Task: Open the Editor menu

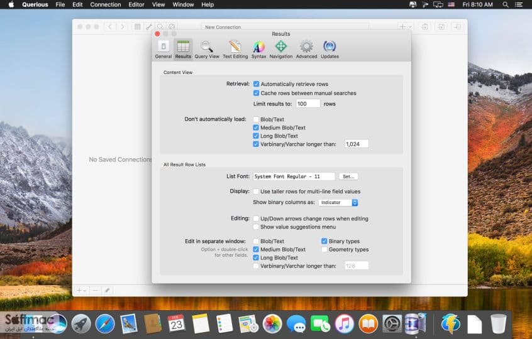Action: 136,5
